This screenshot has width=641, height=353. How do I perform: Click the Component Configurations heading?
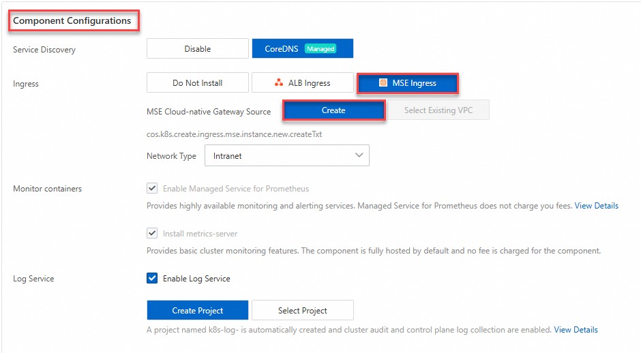(72, 20)
